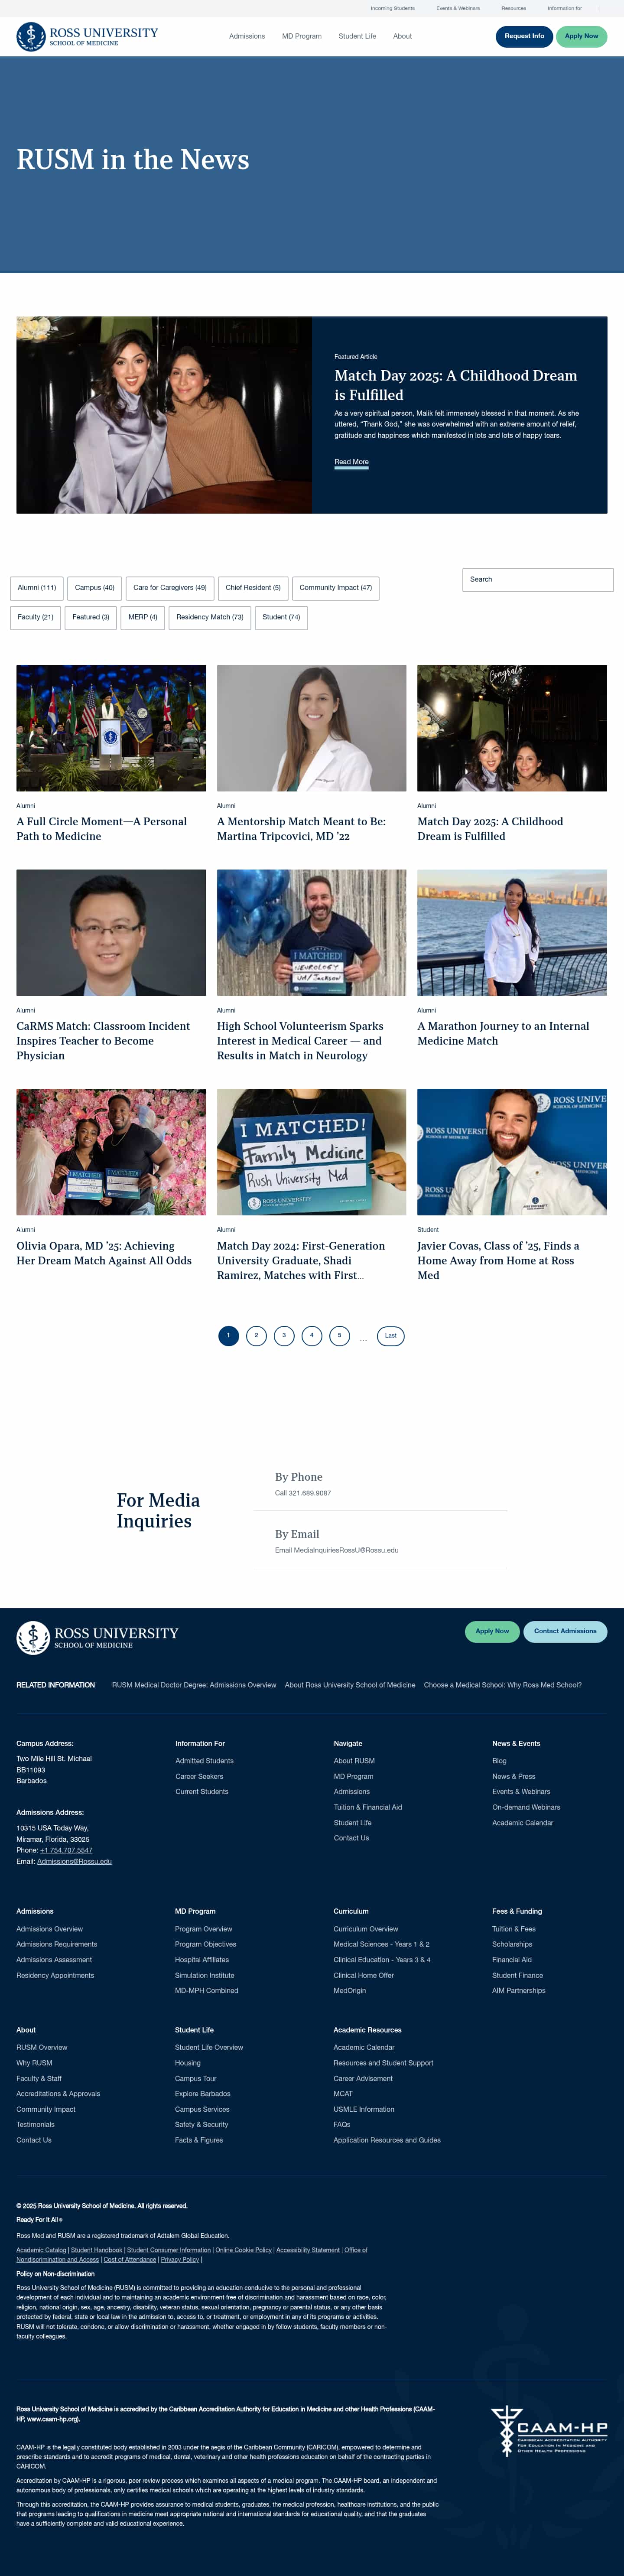
Task: Open Accessibility Statement footer link
Action: tap(308, 2250)
